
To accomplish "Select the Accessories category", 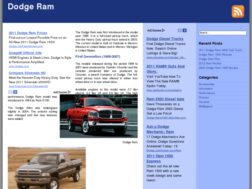I will [207, 84].
